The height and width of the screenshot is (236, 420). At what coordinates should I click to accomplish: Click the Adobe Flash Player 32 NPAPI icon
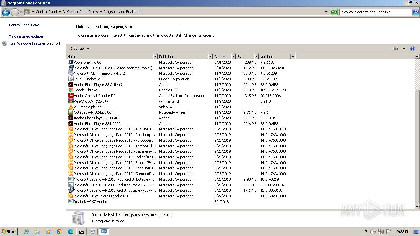[71, 124]
